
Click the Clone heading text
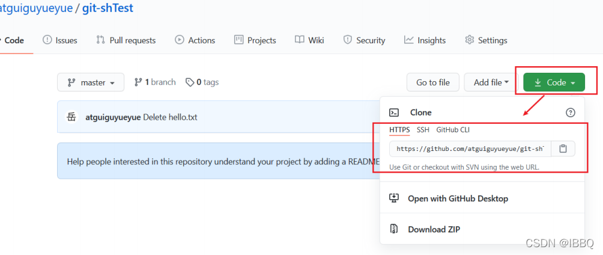420,112
